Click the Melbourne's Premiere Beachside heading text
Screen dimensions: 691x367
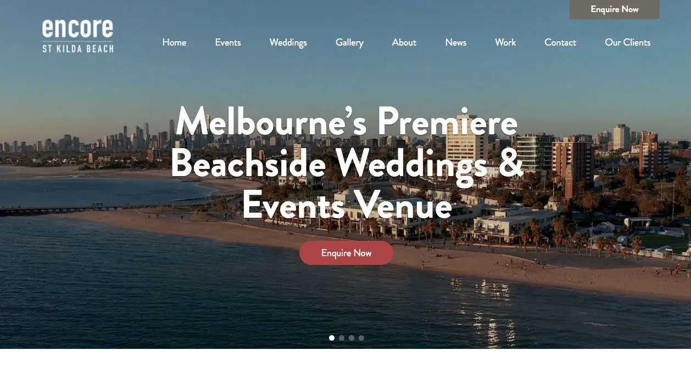(347, 163)
